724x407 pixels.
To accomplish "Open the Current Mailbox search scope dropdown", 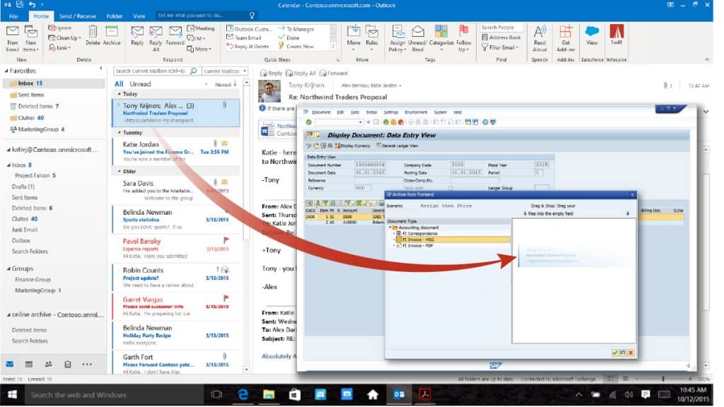I will pos(225,71).
